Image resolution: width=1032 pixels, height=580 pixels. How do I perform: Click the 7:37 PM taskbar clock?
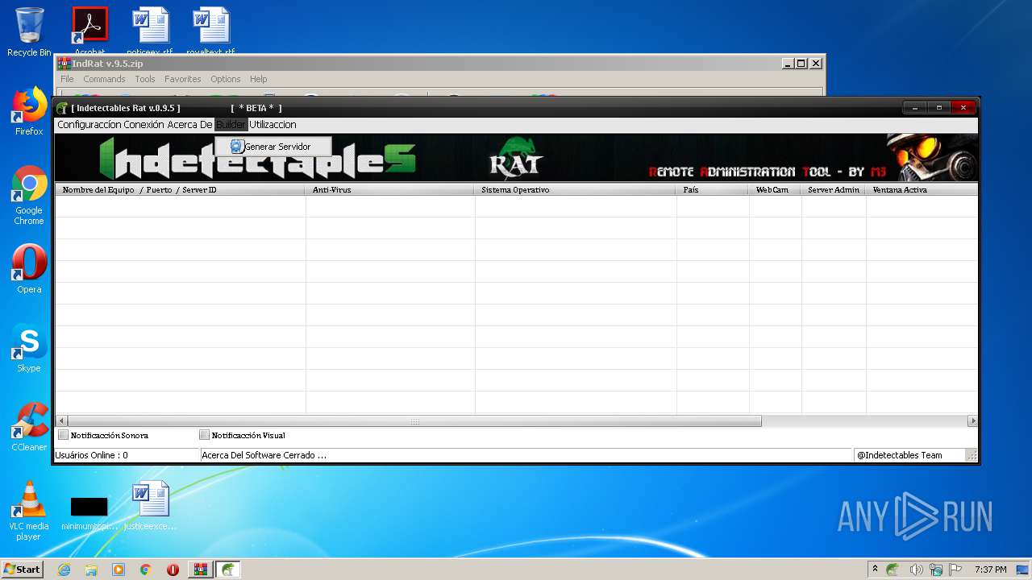pyautogui.click(x=990, y=570)
